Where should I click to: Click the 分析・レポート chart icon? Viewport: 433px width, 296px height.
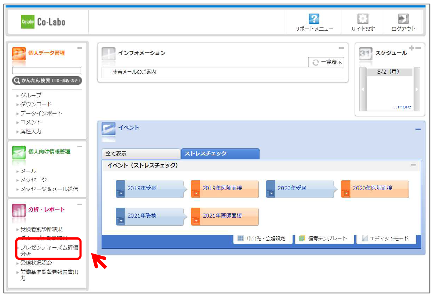[19, 210]
